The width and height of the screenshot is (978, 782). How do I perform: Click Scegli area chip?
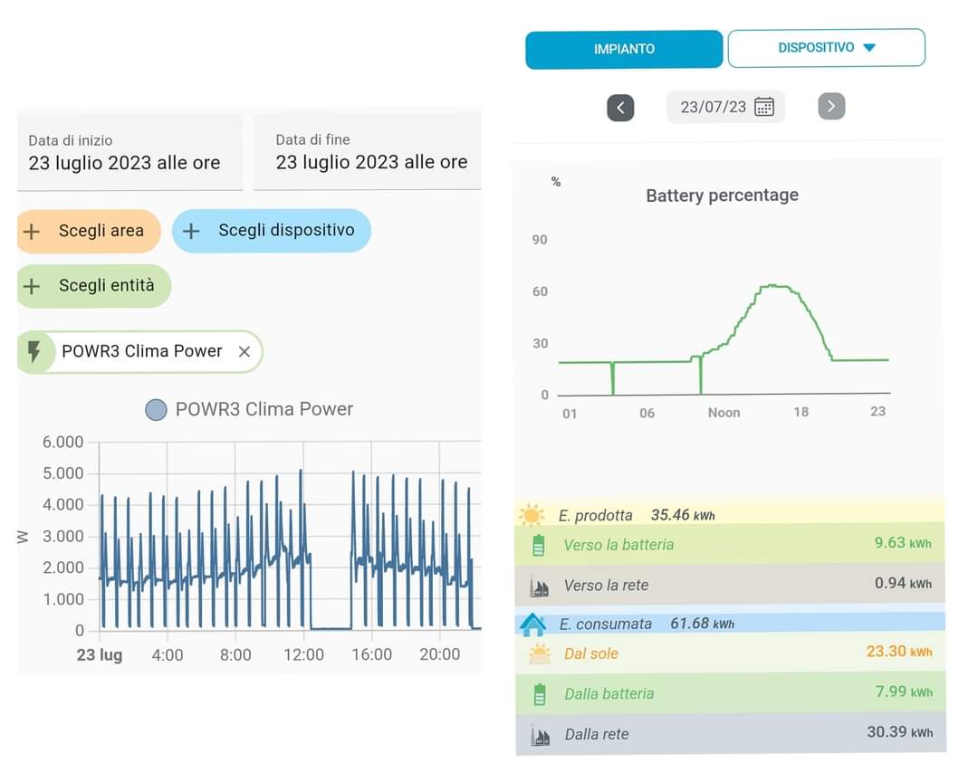click(x=89, y=231)
